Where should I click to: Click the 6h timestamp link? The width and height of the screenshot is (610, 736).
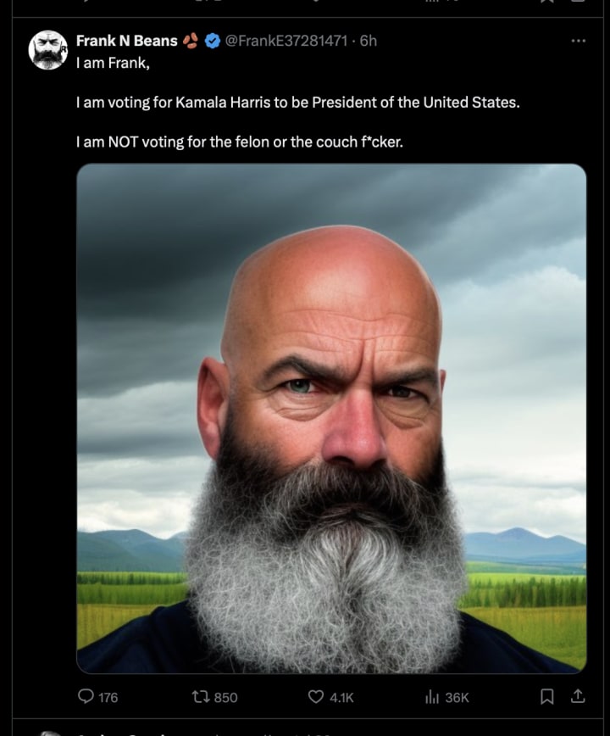tap(368, 41)
